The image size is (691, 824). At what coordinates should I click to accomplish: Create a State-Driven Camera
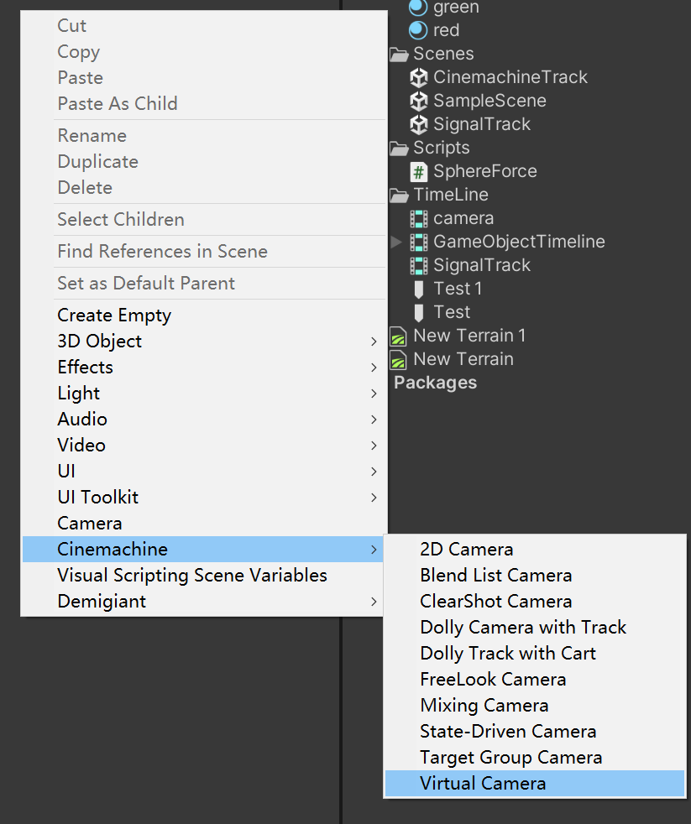535,732
